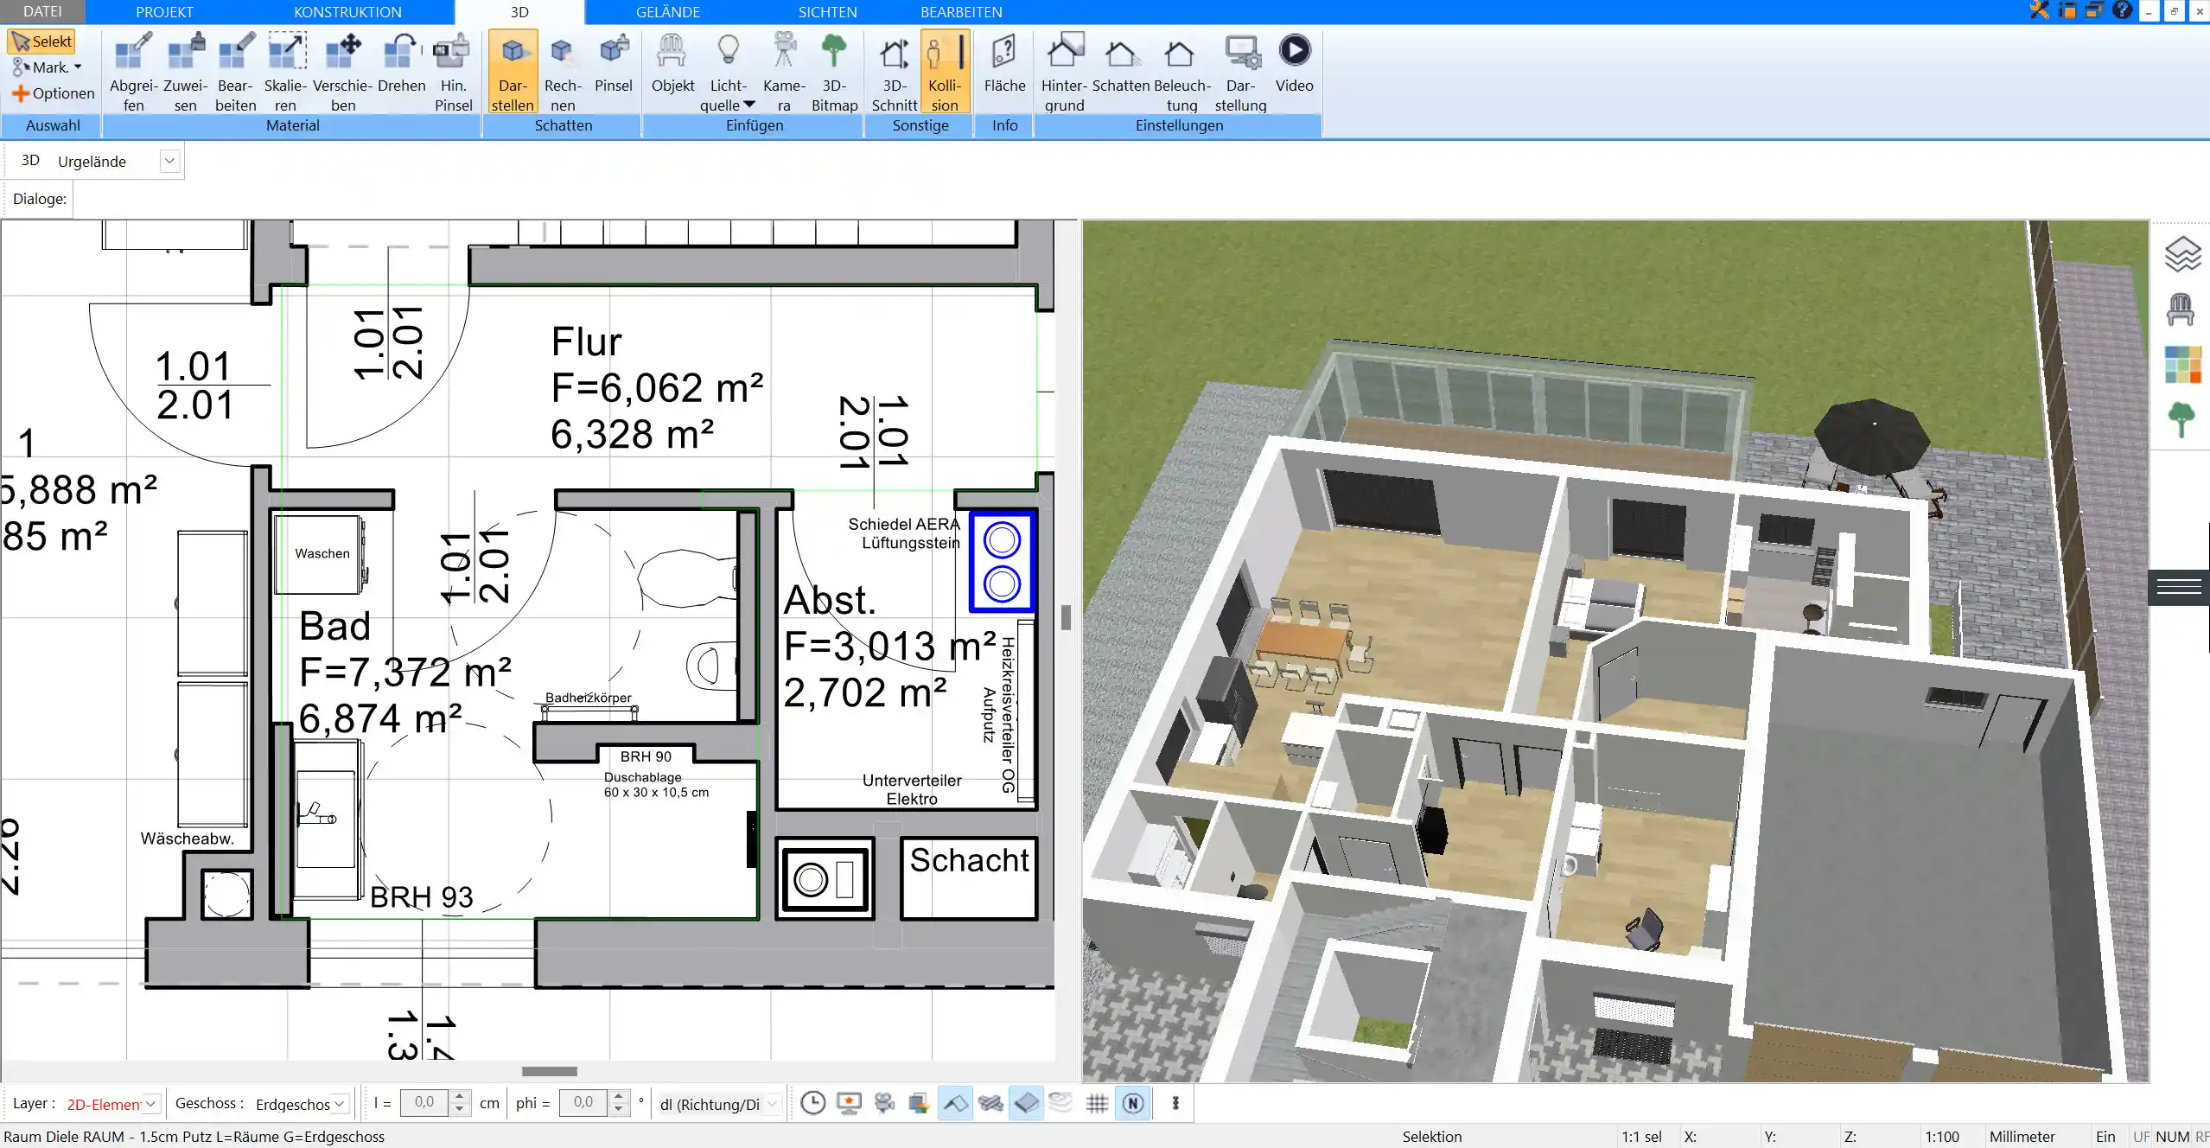2210x1148 pixels.
Task: Switch to the SICHTEN tab
Action: coord(827,12)
